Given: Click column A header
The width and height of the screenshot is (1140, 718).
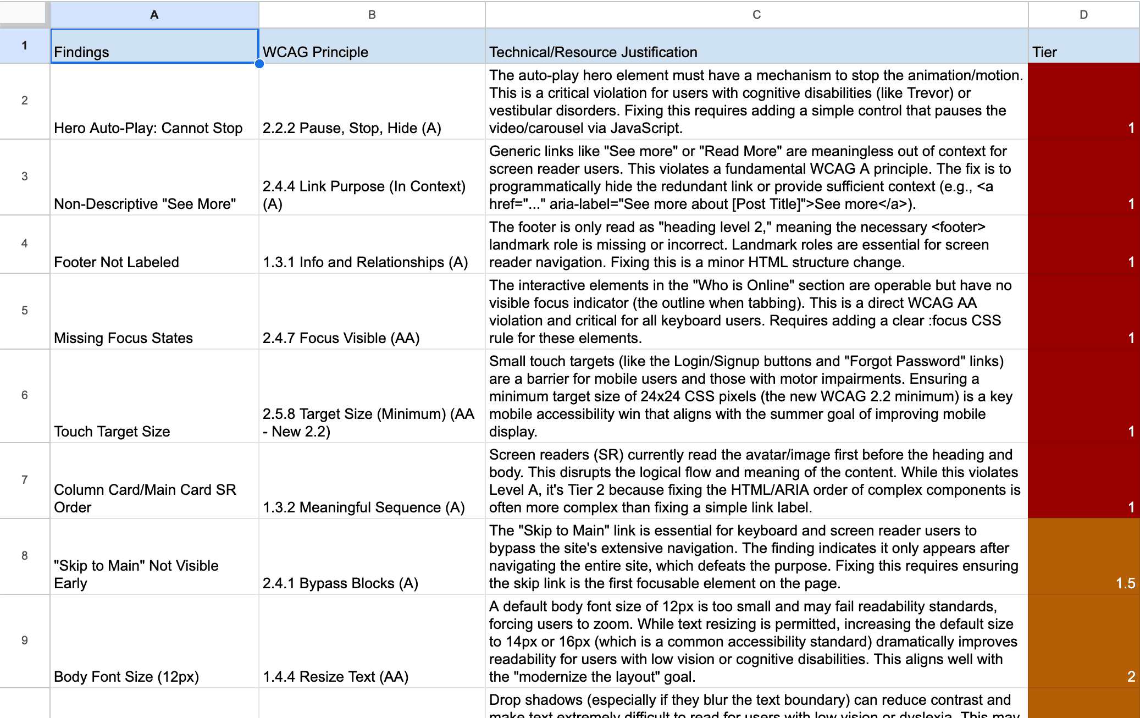Looking at the screenshot, I should pos(154,14).
